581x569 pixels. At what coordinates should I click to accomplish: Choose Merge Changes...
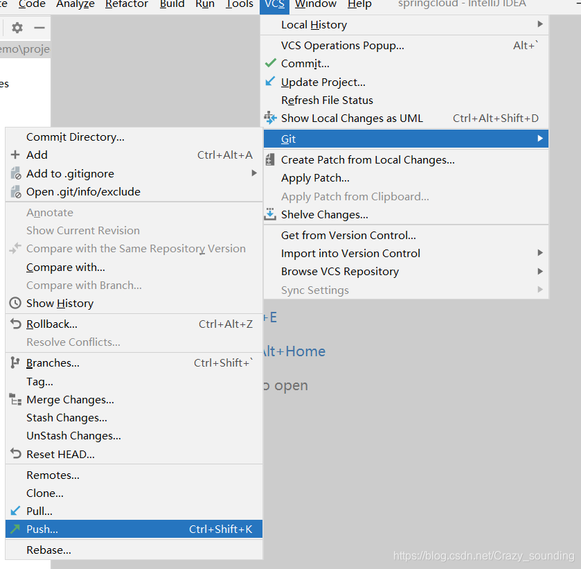coord(134,399)
